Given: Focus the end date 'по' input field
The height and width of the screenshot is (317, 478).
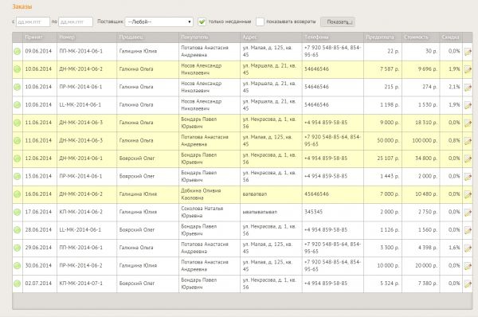Looking at the screenshot, I should click(76, 22).
